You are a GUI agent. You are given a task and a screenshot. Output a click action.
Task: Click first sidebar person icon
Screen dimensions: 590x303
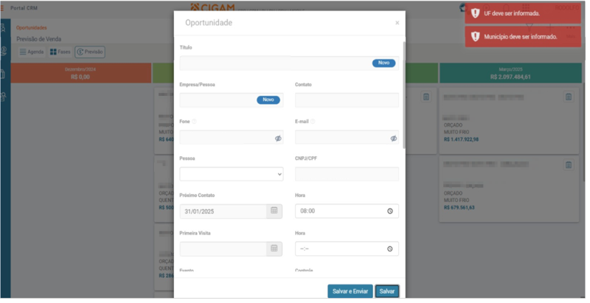coord(3,28)
